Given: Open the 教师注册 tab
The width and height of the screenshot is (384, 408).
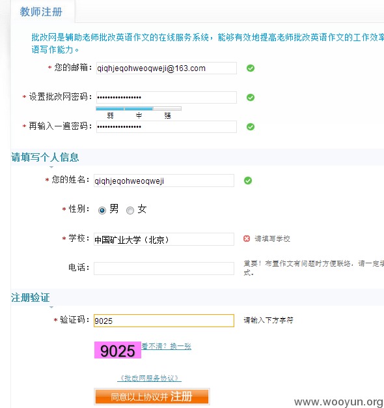Looking at the screenshot, I should point(41,12).
